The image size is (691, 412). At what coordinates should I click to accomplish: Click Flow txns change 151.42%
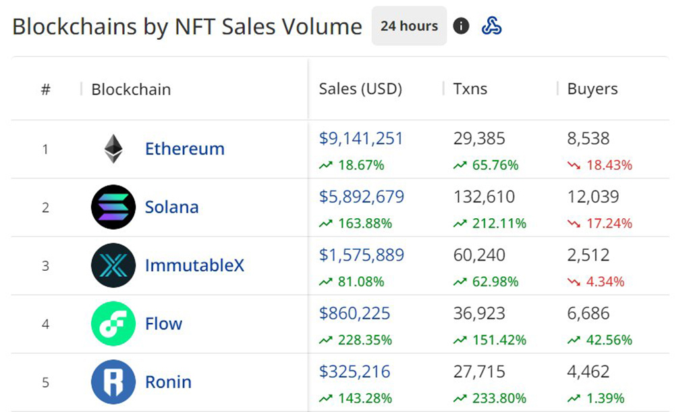[490, 340]
